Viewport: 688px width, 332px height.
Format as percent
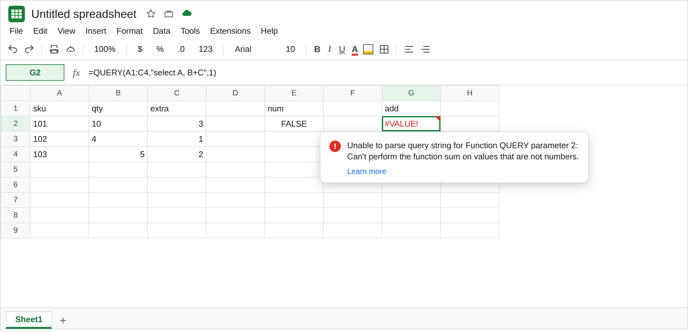tap(160, 49)
